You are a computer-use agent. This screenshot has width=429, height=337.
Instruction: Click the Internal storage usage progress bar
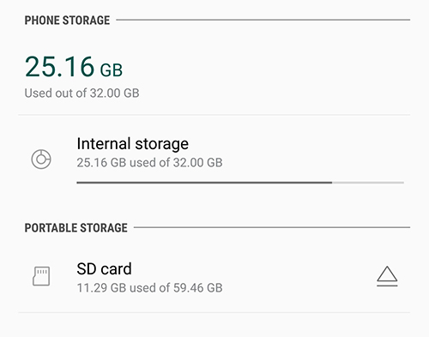click(x=240, y=183)
